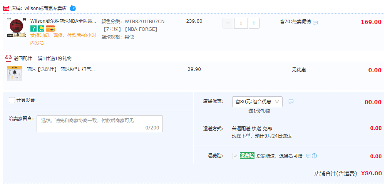The width and height of the screenshot is (390, 188).
Task: Click the green 7-day return icon
Action: [33, 29]
